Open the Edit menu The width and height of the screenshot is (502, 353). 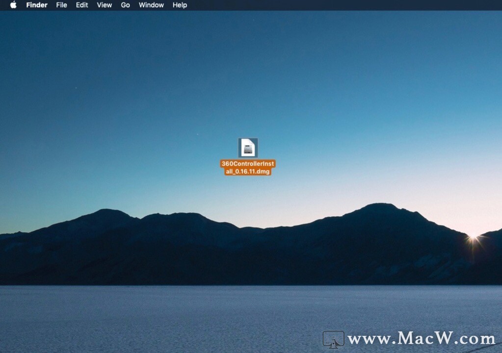pos(82,5)
